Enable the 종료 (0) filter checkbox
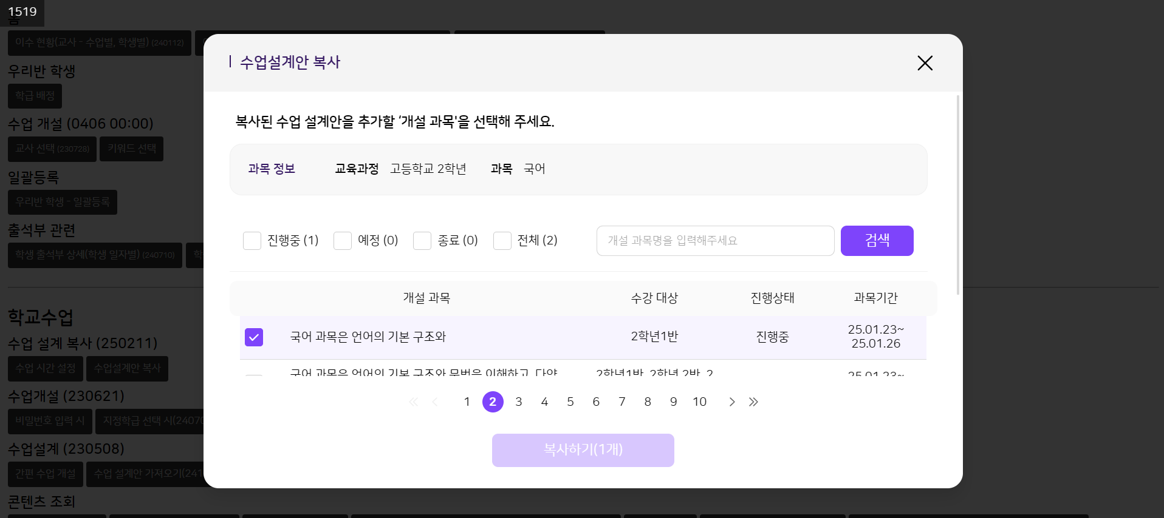The image size is (1164, 518). coord(422,241)
